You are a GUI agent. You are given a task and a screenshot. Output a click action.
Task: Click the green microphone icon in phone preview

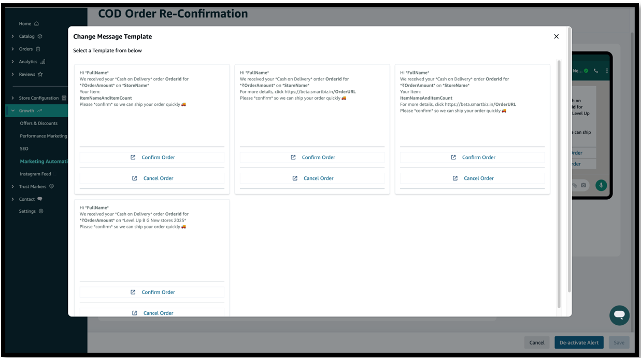pos(601,185)
